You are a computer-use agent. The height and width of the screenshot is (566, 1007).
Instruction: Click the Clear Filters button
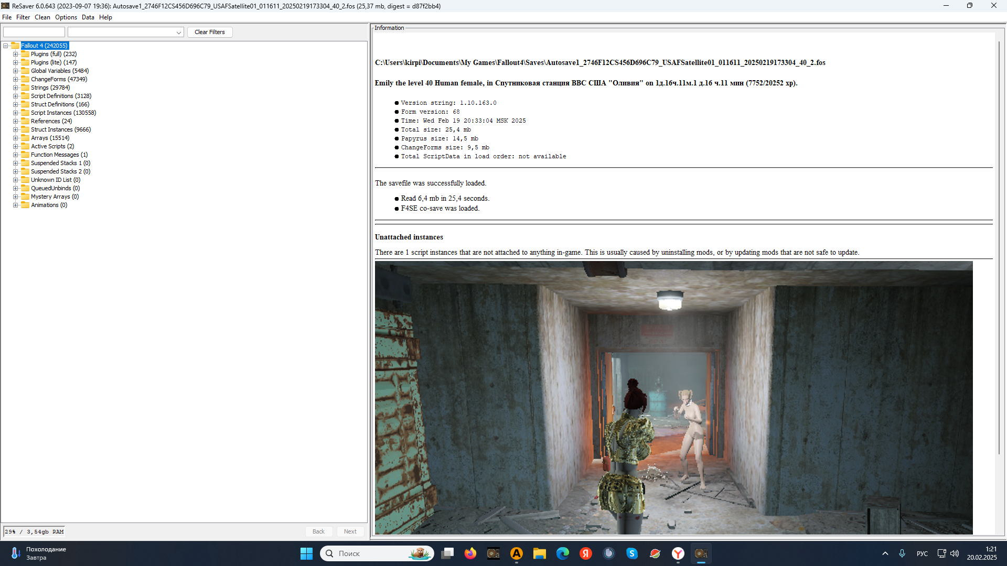click(210, 32)
